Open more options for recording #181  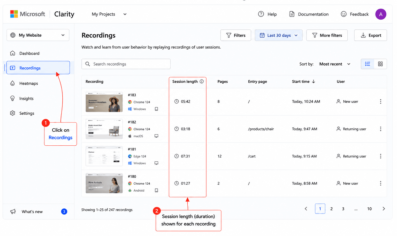click(381, 156)
